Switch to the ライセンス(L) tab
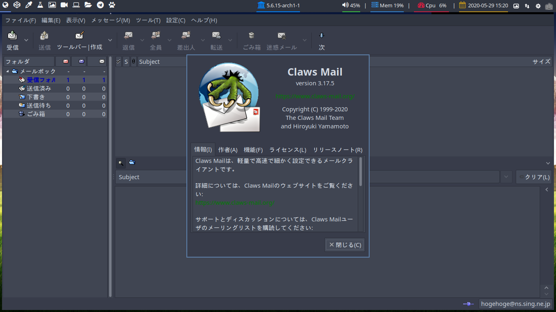This screenshot has width=556, height=312. tap(288, 150)
